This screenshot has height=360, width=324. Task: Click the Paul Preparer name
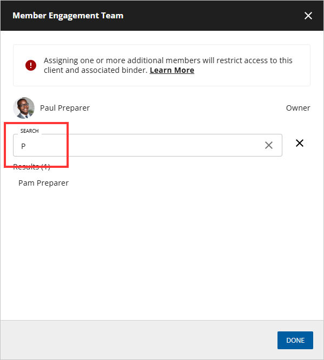(65, 108)
